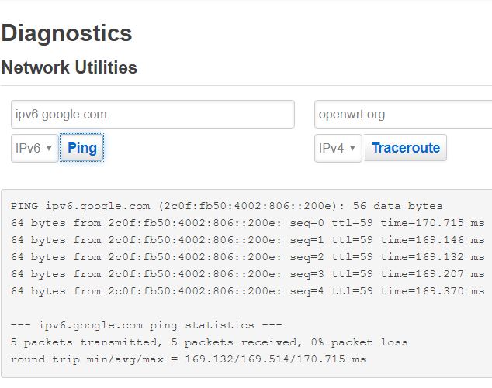Click the ipv6.google.com ping host field
The height and width of the screenshot is (388, 492).
pyautogui.click(x=153, y=115)
